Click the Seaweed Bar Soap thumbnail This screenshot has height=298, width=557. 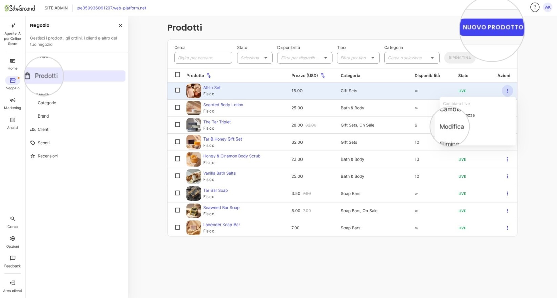tap(194, 211)
